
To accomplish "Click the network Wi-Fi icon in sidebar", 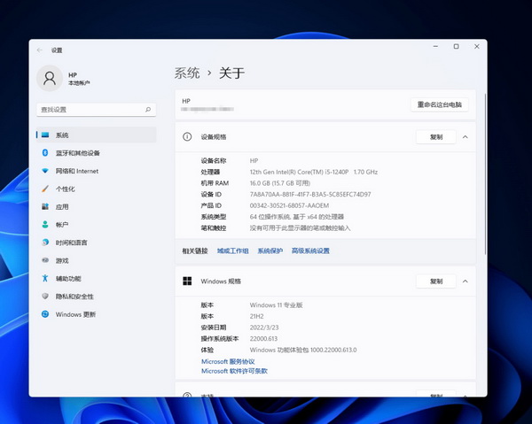I will pyautogui.click(x=45, y=171).
